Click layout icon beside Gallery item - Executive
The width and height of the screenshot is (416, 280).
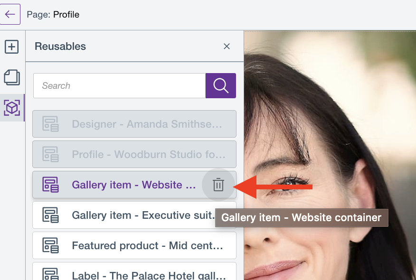coord(50,215)
